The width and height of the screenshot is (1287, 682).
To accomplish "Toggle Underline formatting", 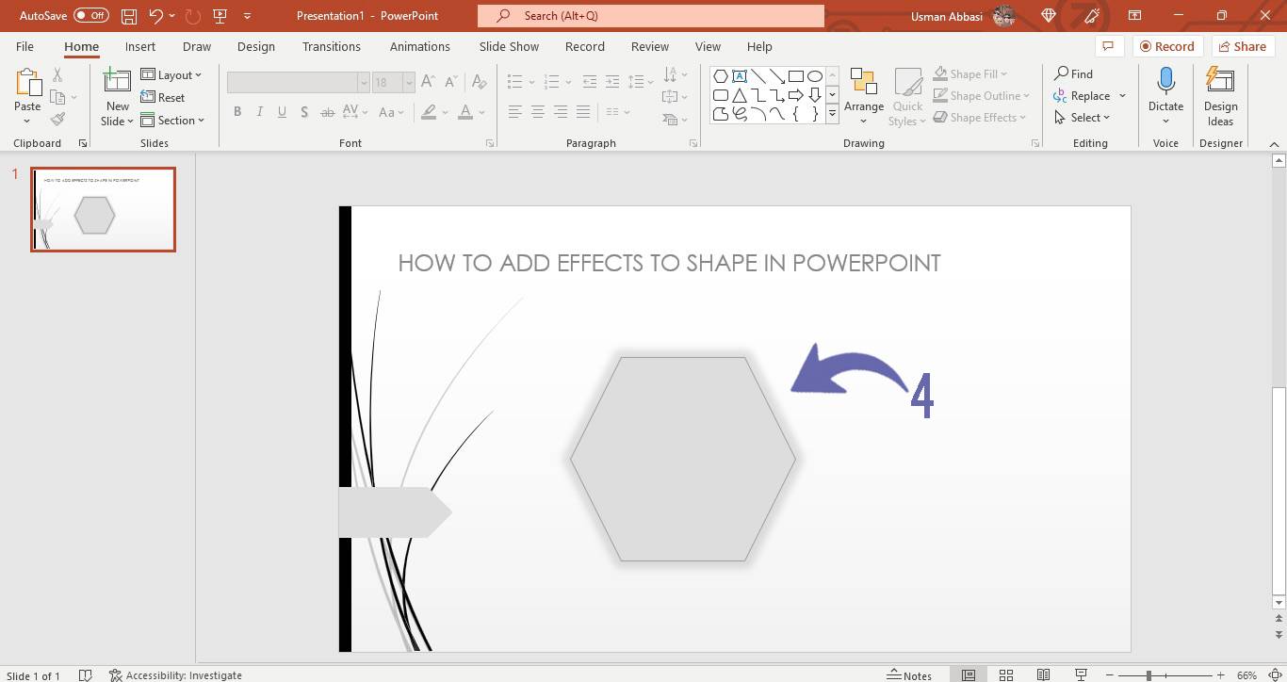I will coord(282,112).
